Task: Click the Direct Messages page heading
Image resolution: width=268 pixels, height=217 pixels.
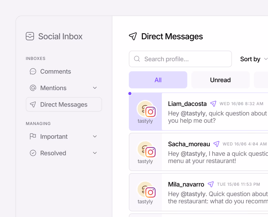Action: point(172,36)
